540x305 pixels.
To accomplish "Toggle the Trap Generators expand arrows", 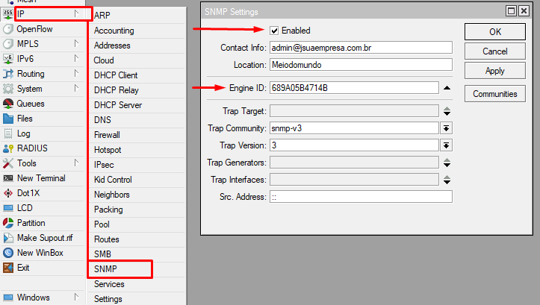I will (447, 163).
